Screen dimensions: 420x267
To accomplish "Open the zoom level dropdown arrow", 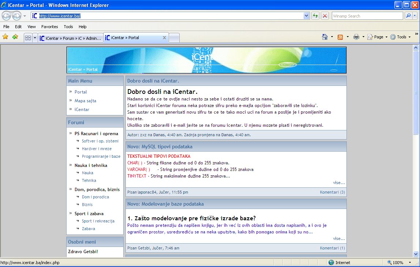I will (x=409, y=263).
